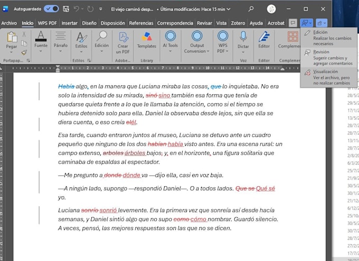Click the comments speech bubble icon
359x261 pixels.
pyautogui.click(x=293, y=23)
